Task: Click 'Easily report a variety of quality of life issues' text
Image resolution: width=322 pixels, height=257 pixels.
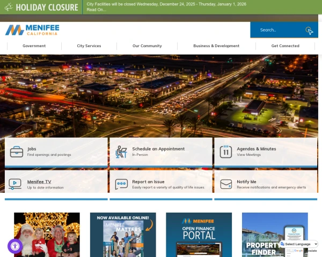Action: tap(169, 187)
